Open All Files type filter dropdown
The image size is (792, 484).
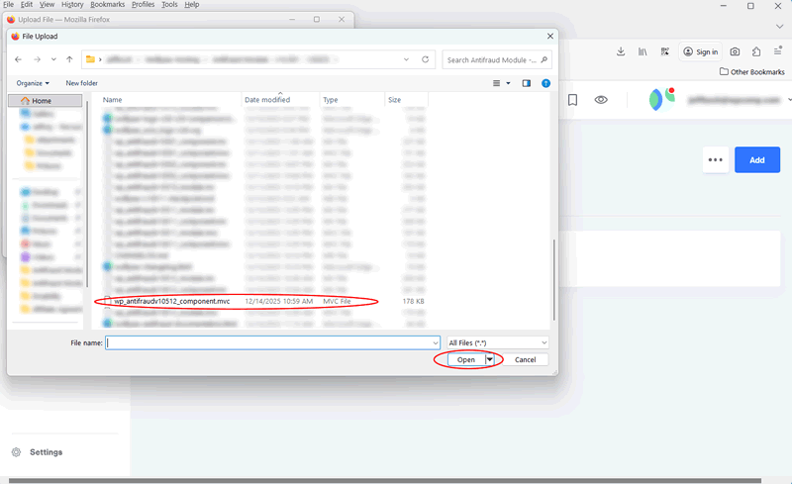[498, 342]
